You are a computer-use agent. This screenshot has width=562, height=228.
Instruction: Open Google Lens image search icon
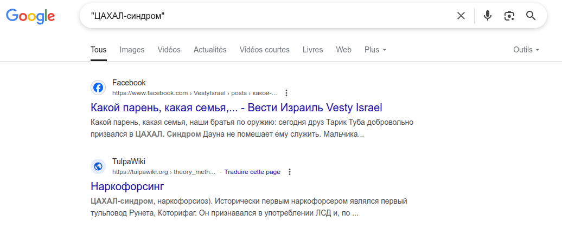509,16
